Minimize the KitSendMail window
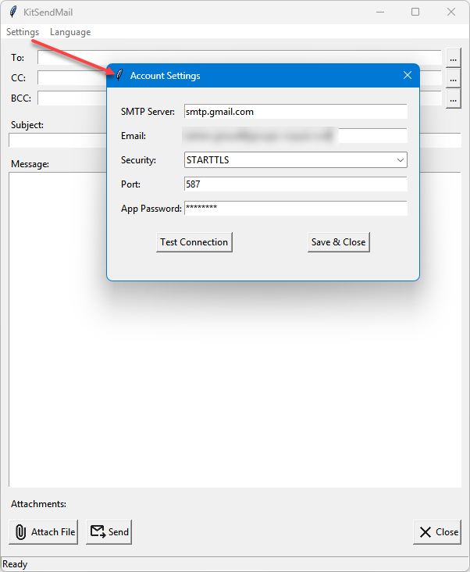The width and height of the screenshot is (470, 572). pos(380,12)
